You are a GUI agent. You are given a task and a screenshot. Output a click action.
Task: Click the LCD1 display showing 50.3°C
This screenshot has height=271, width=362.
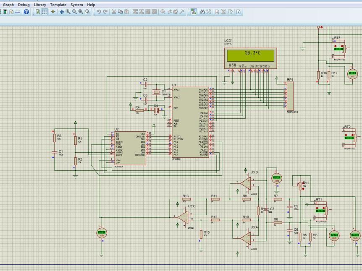250,58
